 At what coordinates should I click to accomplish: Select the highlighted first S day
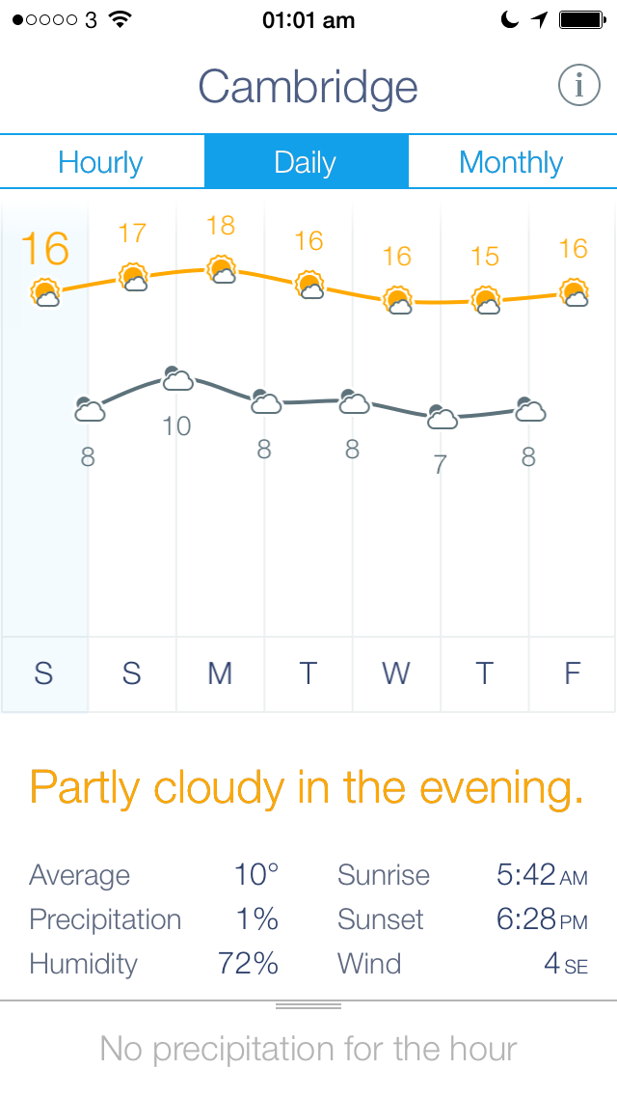[44, 673]
